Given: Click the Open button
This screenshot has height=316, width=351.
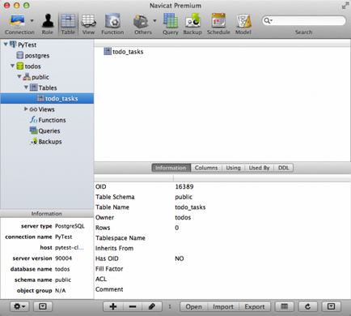Looking at the screenshot, I should click(x=193, y=307).
